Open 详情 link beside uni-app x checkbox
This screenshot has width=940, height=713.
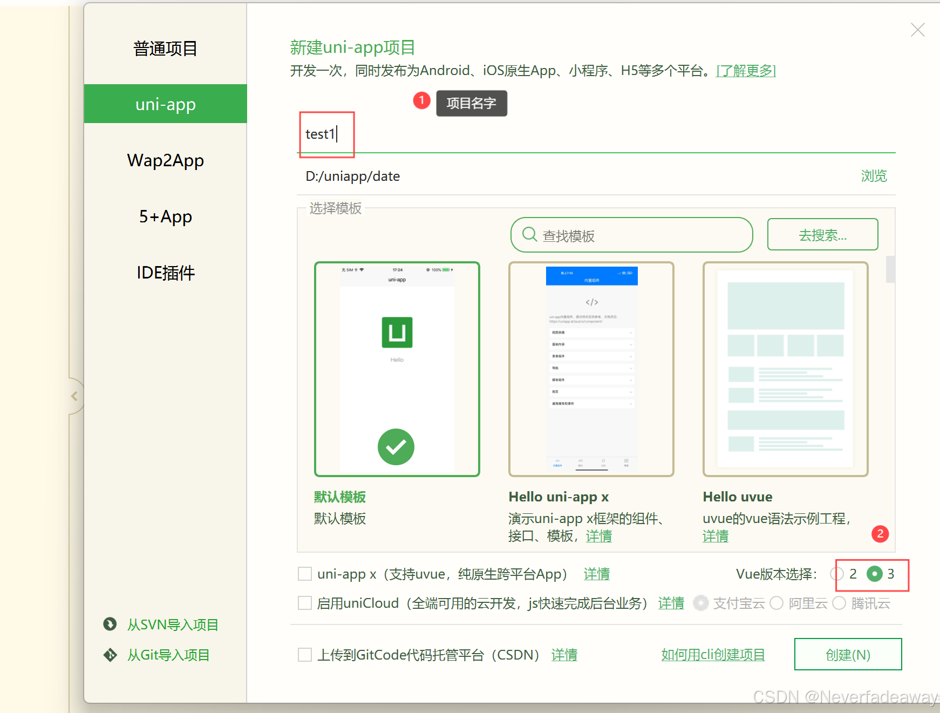click(597, 574)
